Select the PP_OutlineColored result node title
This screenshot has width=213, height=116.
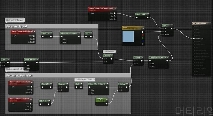[x=200, y=24]
